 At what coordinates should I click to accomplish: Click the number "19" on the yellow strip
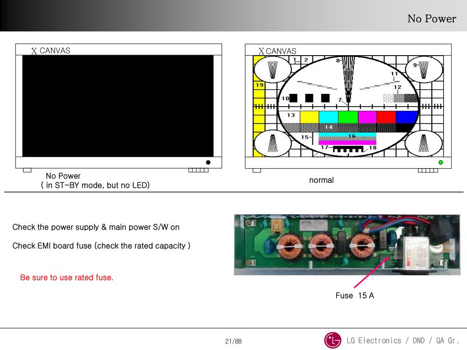click(x=259, y=85)
